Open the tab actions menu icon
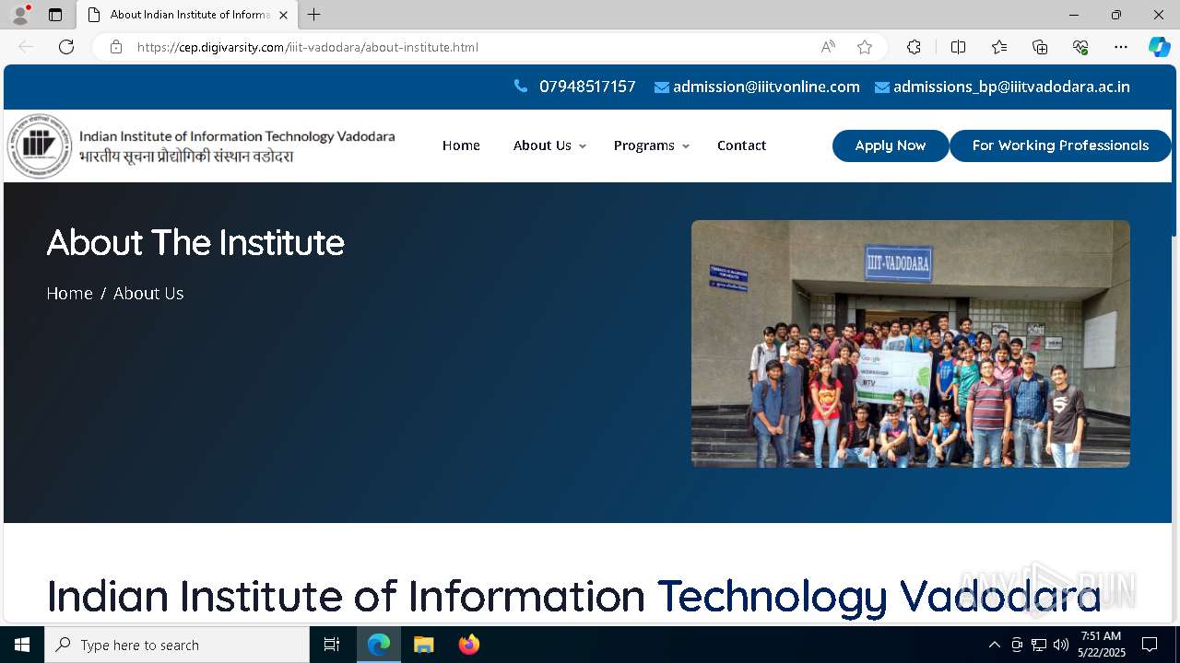The width and height of the screenshot is (1180, 663). coord(55,15)
